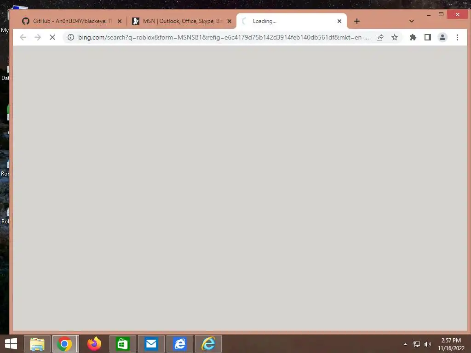
Task: Bookmark this page with star
Action: pyautogui.click(x=395, y=37)
